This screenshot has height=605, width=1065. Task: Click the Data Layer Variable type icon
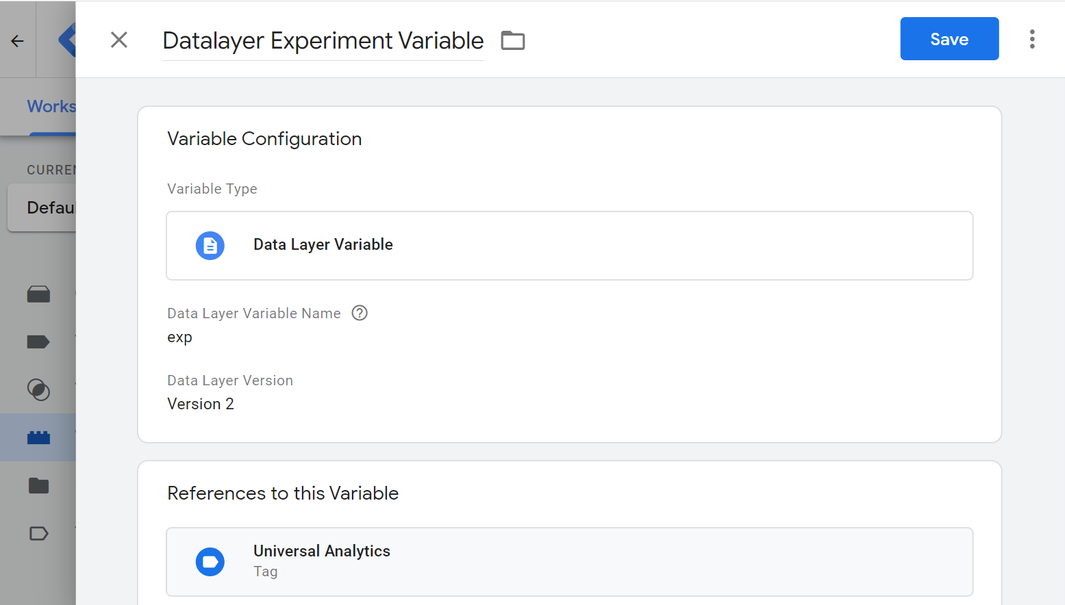(x=210, y=246)
